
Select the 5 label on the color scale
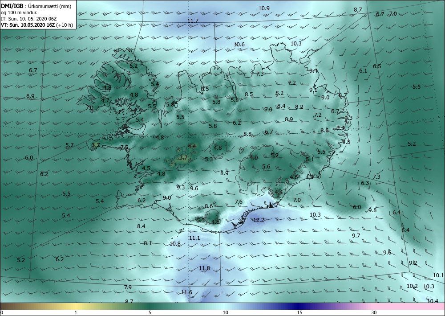[150, 312]
